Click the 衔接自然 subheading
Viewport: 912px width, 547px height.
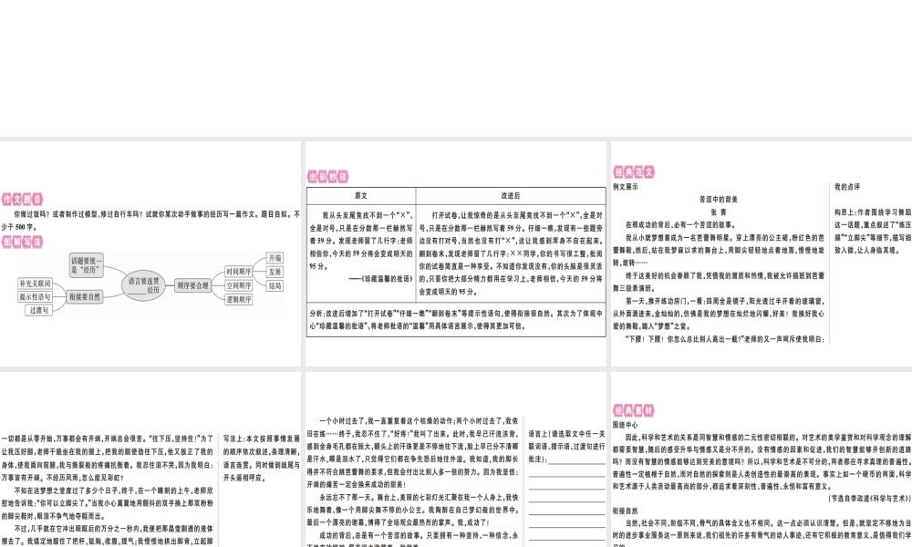pos(626,511)
